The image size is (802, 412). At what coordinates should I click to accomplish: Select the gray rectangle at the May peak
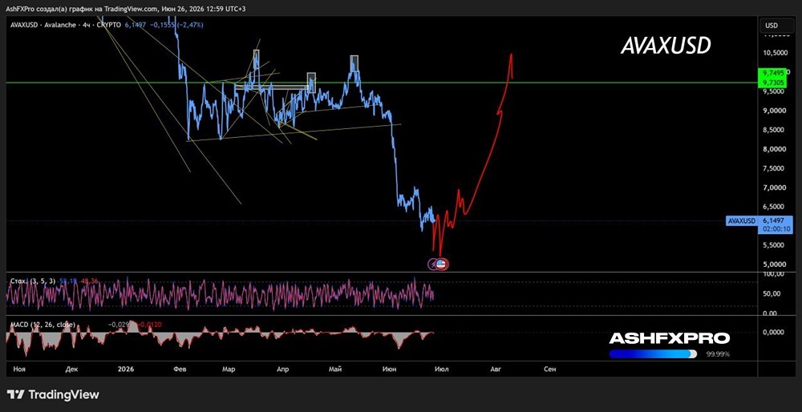pyautogui.click(x=354, y=63)
